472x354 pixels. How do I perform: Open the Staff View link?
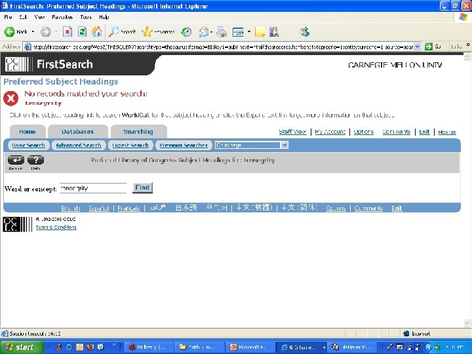click(292, 132)
